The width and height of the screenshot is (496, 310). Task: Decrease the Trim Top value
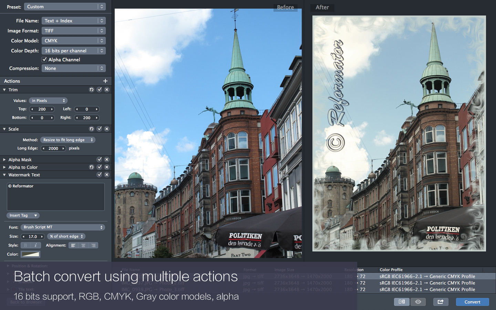point(32,109)
